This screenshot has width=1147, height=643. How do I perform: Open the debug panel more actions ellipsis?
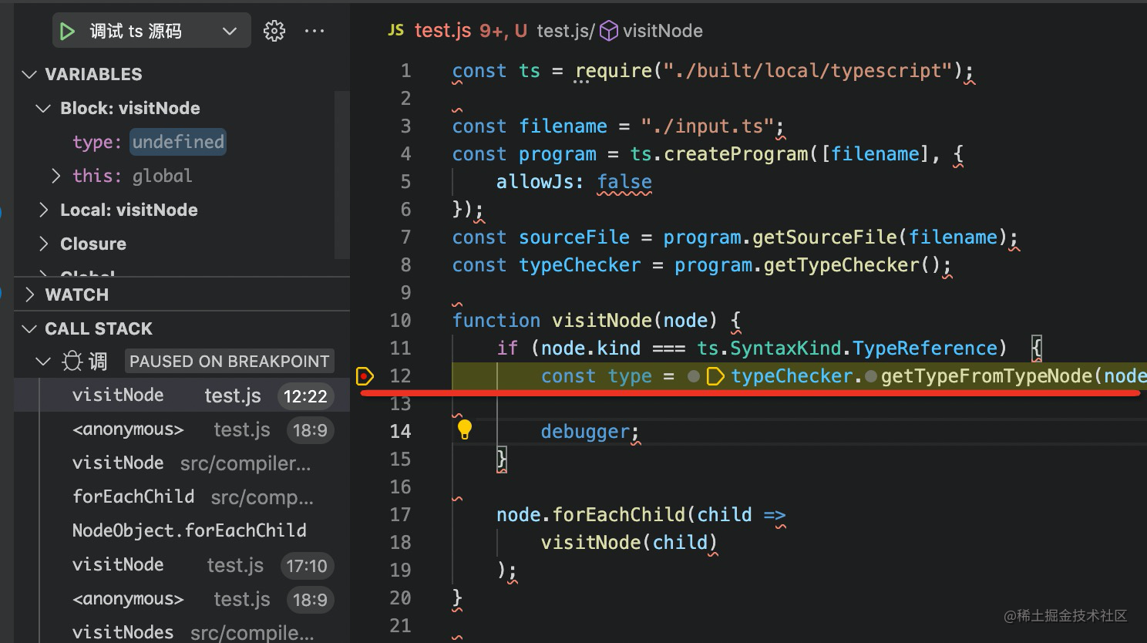click(x=314, y=32)
